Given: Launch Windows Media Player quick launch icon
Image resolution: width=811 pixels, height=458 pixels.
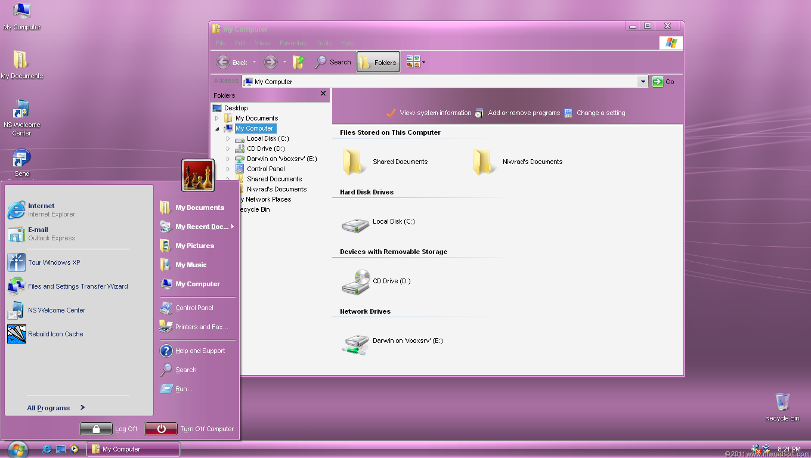Looking at the screenshot, I should pos(75,449).
